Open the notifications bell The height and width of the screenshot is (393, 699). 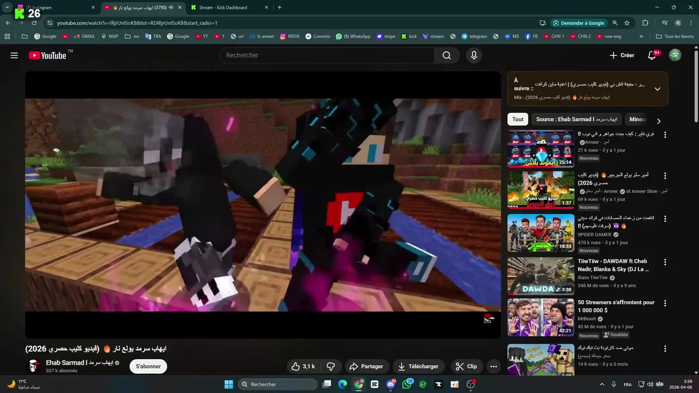(651, 55)
